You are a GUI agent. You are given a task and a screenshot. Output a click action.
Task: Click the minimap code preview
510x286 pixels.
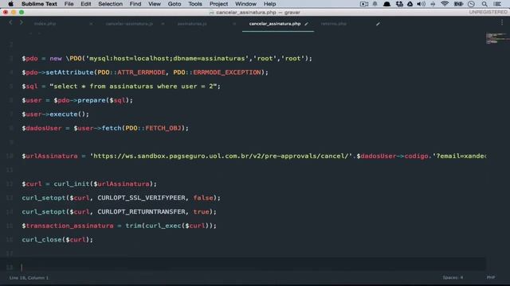[x=497, y=38]
